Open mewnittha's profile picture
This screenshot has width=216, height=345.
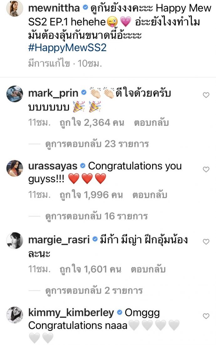[x=14, y=8]
